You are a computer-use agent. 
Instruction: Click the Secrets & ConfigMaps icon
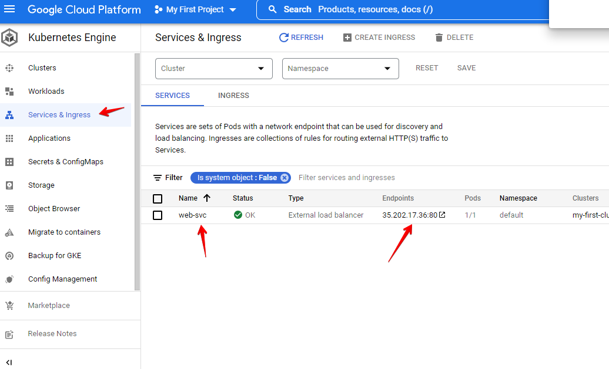[x=9, y=162]
